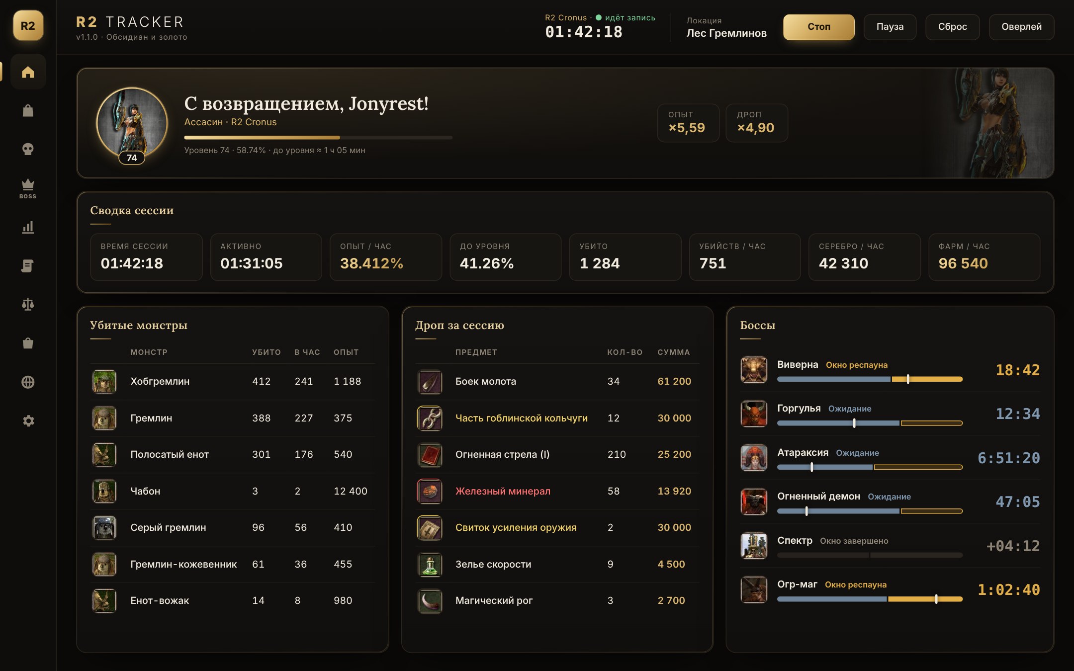Open the skull monsters sidebar icon

pyautogui.click(x=28, y=149)
